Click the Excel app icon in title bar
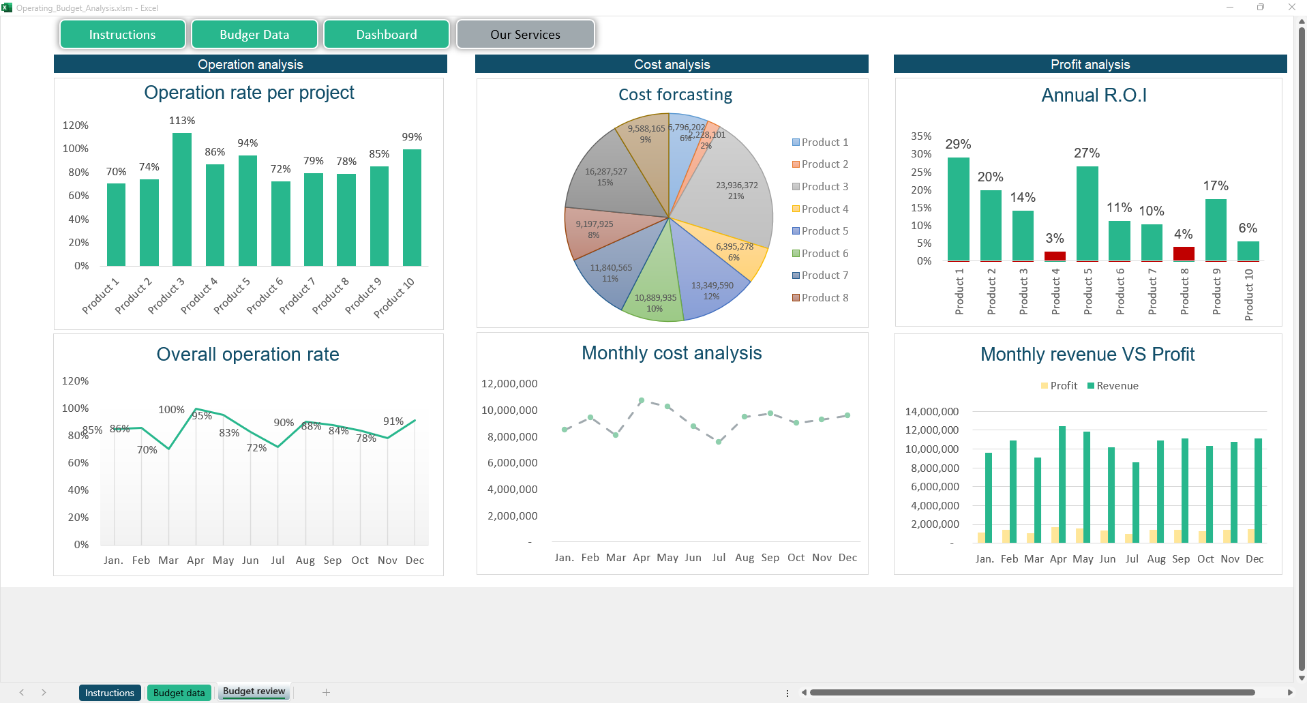This screenshot has height=703, width=1307. point(7,8)
